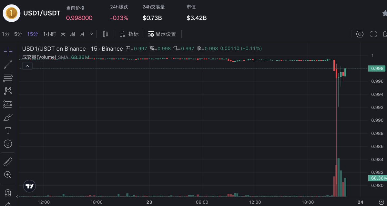Switch to the 月 monthly timeframe

[82, 34]
